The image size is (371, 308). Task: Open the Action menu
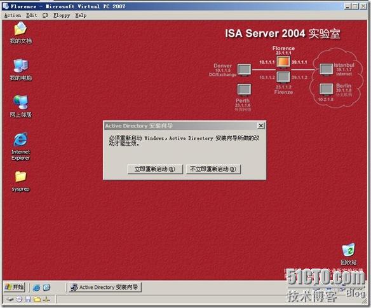pyautogui.click(x=13, y=15)
